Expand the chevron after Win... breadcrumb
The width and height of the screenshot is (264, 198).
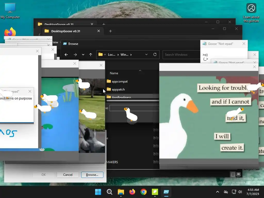(131, 55)
